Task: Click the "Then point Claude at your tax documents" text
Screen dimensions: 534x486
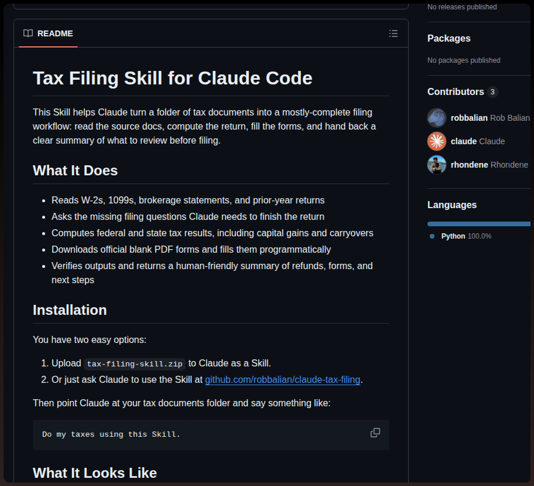Action: (182, 403)
